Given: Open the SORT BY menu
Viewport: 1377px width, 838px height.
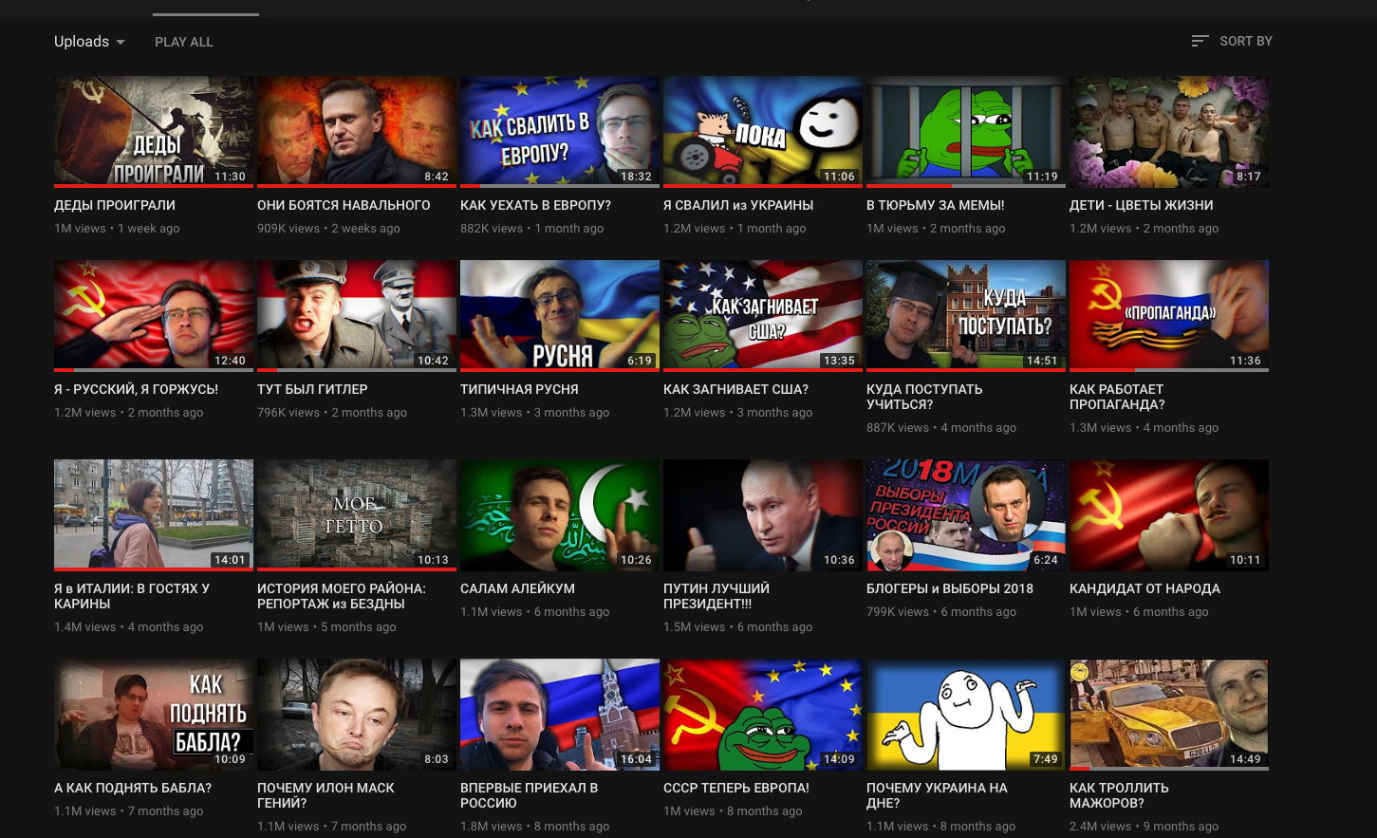Looking at the screenshot, I should [1232, 41].
